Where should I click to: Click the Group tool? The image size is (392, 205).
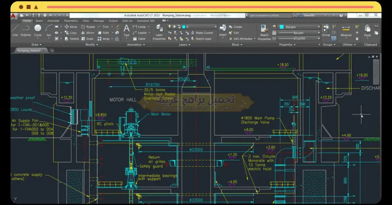pyautogui.click(x=326, y=31)
